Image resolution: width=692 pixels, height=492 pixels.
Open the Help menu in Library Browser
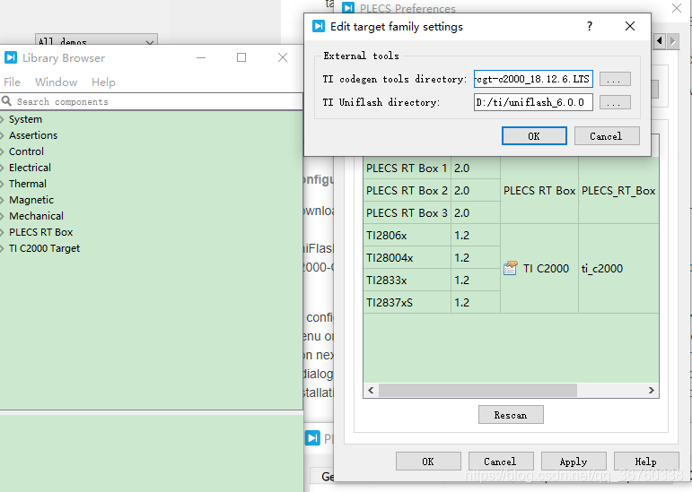[x=103, y=82]
